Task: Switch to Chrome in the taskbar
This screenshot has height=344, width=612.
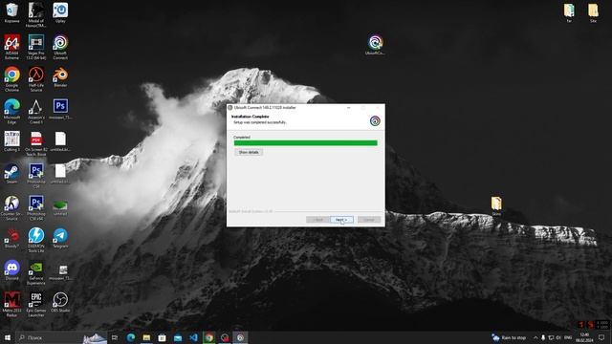Action: (x=208, y=337)
